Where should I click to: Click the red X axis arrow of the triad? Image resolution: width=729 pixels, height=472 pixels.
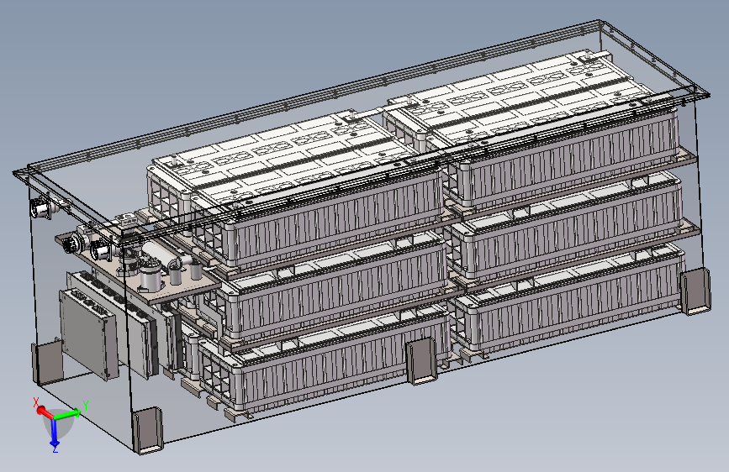pos(44,411)
